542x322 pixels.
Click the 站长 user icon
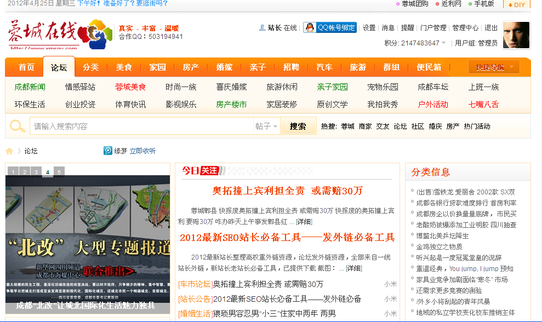[263, 27]
